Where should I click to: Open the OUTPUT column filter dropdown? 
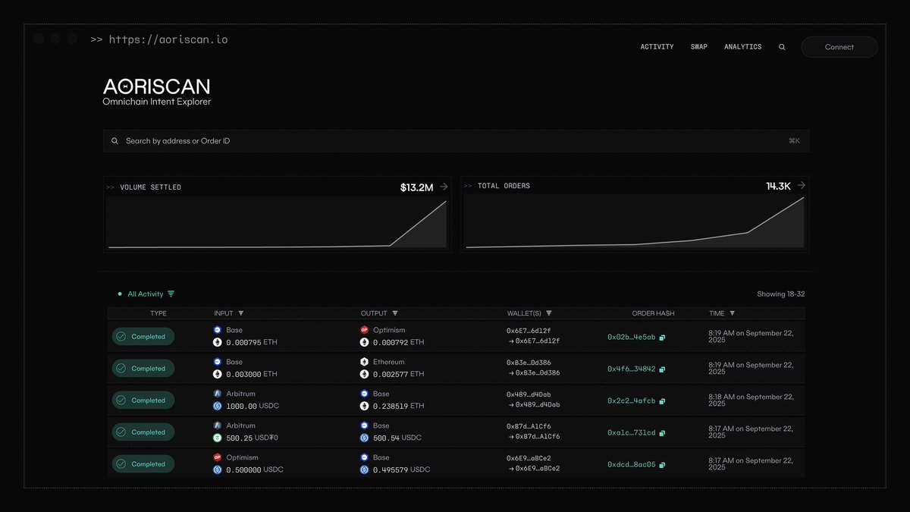(x=395, y=313)
